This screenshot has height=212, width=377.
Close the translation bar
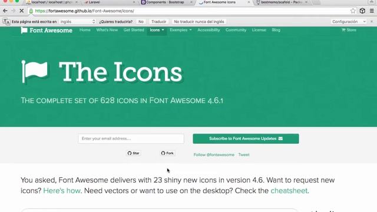coord(372,22)
